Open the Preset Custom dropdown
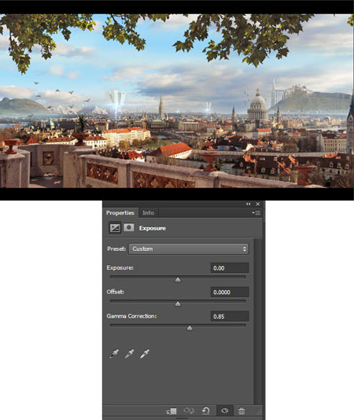 coord(189,249)
